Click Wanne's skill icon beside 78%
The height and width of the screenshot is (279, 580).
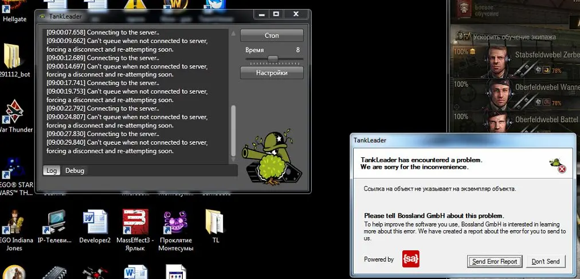pos(546,102)
